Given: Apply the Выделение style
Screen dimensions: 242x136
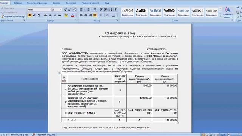Looking at the screenshot, I should (x=127, y=12).
